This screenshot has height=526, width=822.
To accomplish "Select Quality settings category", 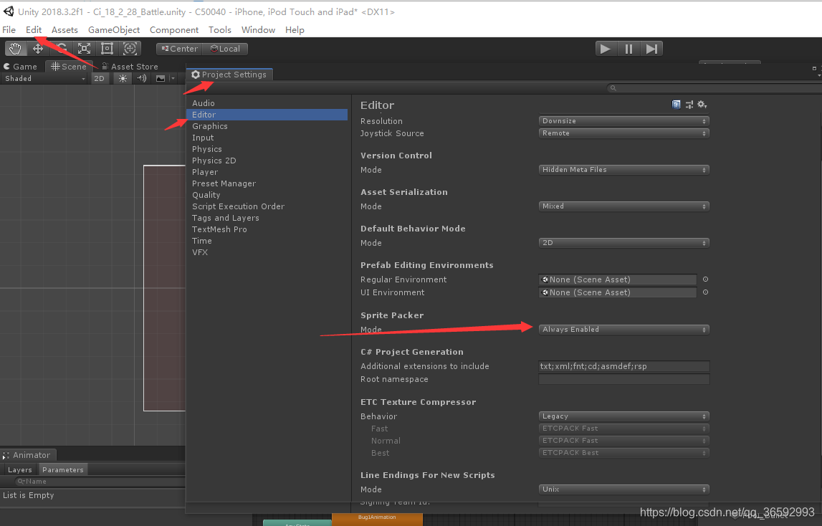I will 267,195.
